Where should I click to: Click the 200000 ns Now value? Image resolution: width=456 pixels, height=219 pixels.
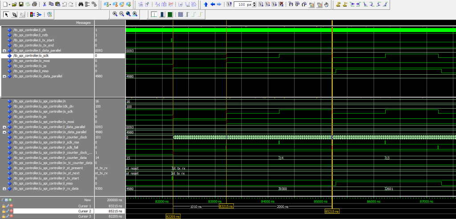pyautogui.click(x=114, y=200)
